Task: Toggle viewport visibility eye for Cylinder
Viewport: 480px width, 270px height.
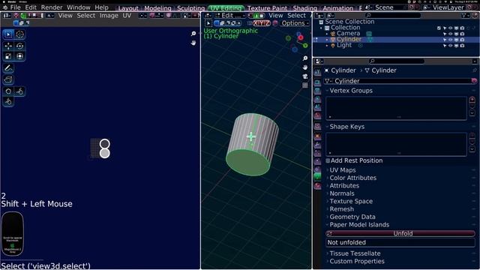Action: coord(450,40)
